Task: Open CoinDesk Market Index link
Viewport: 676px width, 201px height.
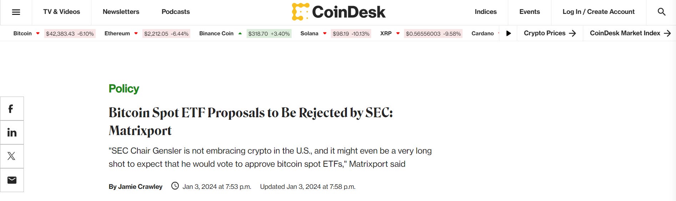Action: (x=630, y=33)
